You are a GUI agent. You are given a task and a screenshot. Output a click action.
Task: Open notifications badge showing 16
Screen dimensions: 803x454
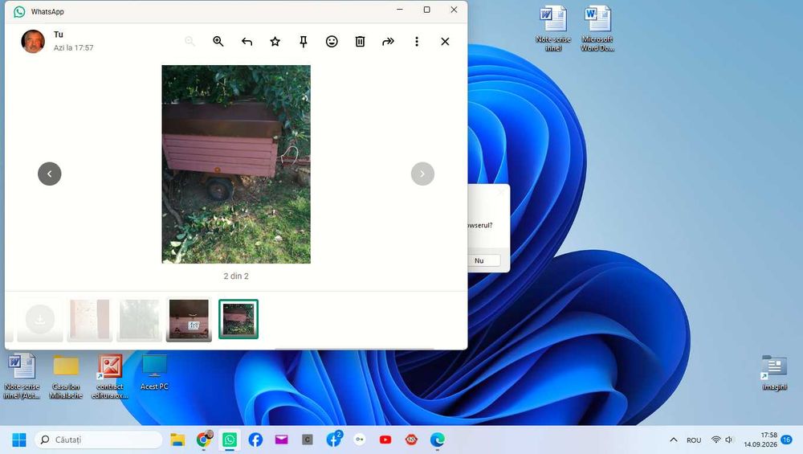[787, 440]
